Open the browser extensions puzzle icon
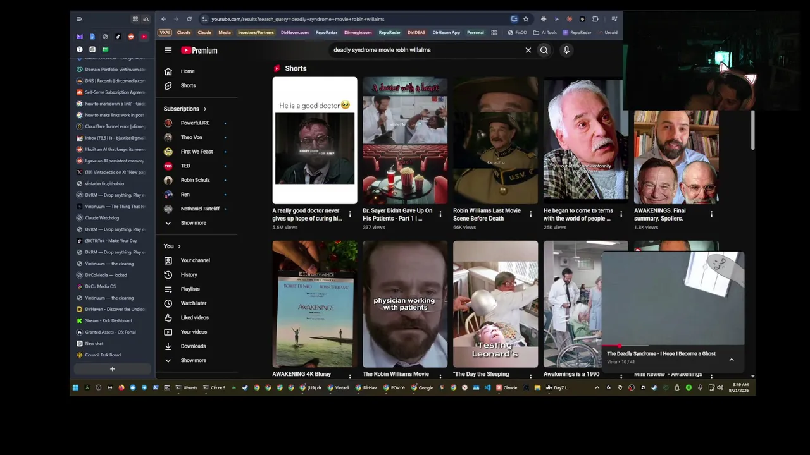The width and height of the screenshot is (810, 455). point(595,19)
